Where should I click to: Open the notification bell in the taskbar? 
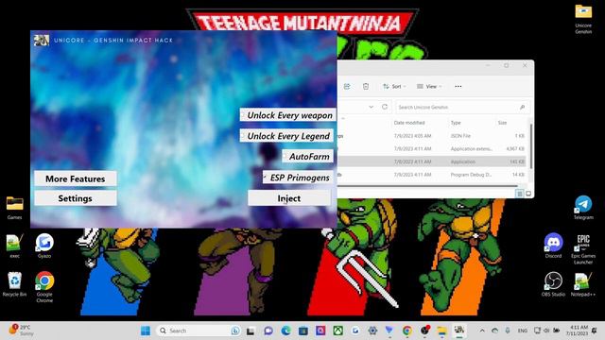pos(595,331)
